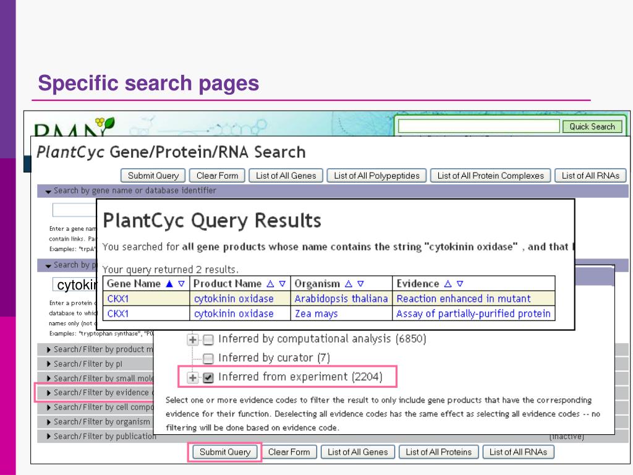Click 'Your query returned 2 results' text
Viewport: 633px width, 475px height.
click(171, 270)
